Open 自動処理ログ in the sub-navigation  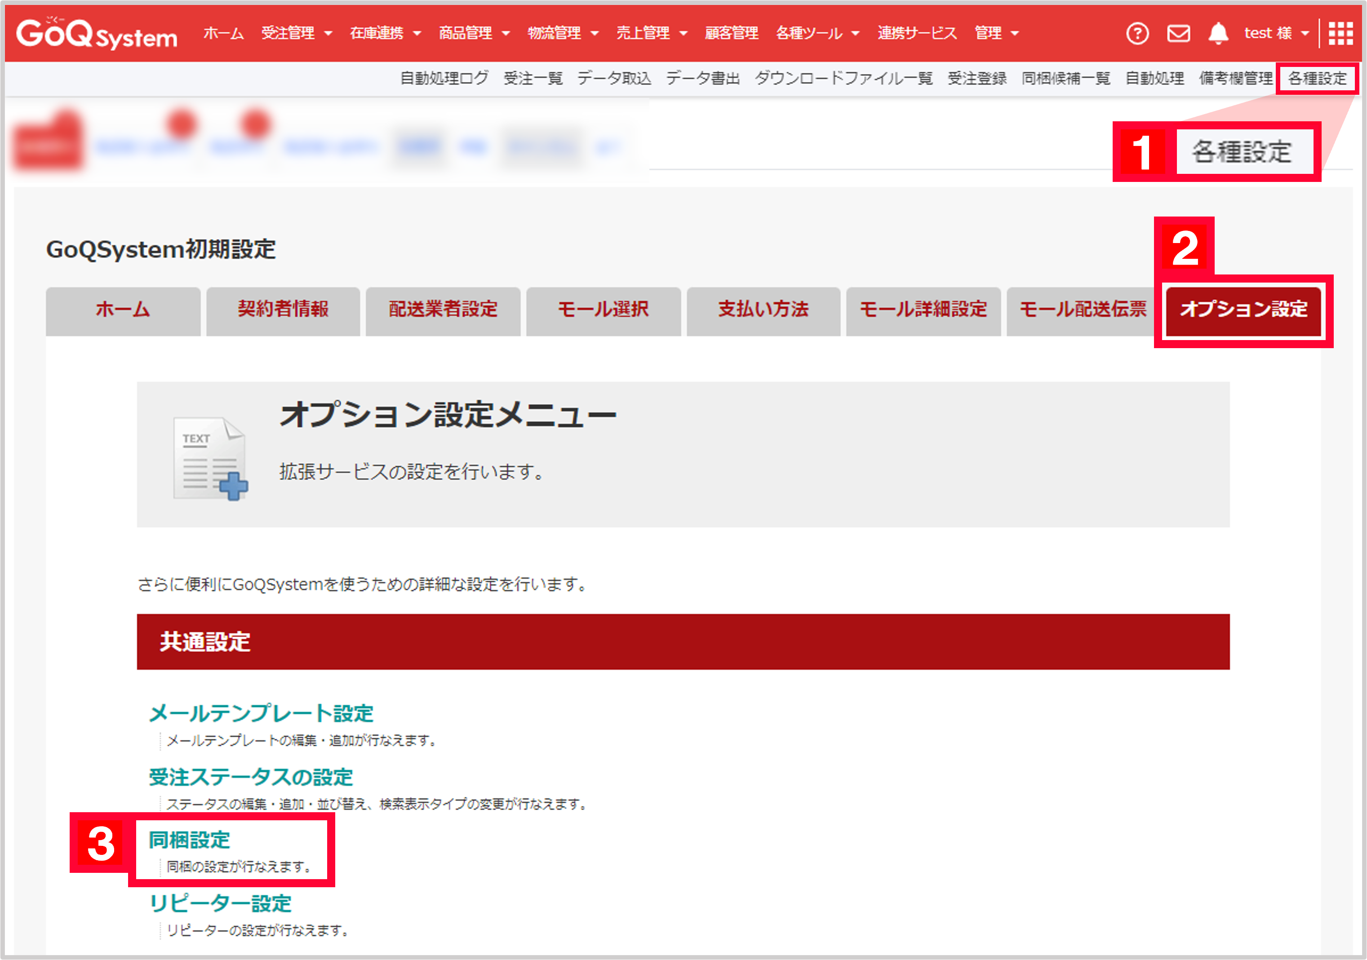coord(444,78)
